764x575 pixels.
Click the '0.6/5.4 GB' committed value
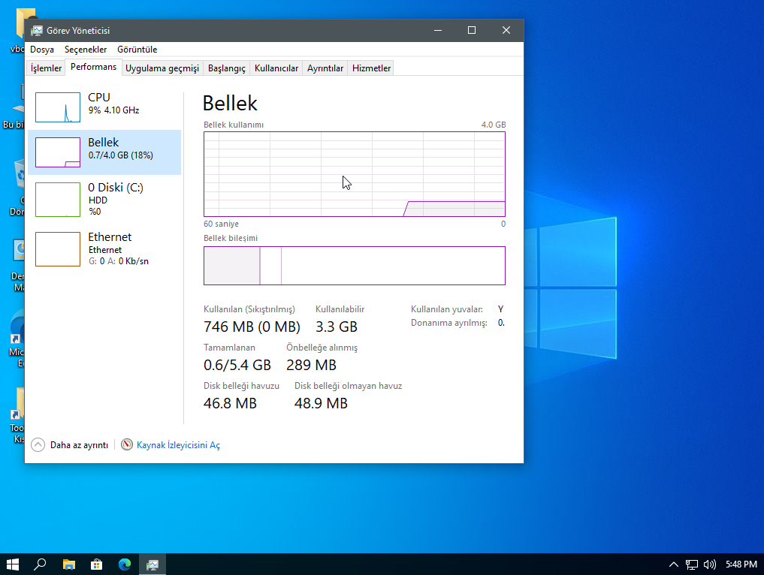[x=237, y=365]
